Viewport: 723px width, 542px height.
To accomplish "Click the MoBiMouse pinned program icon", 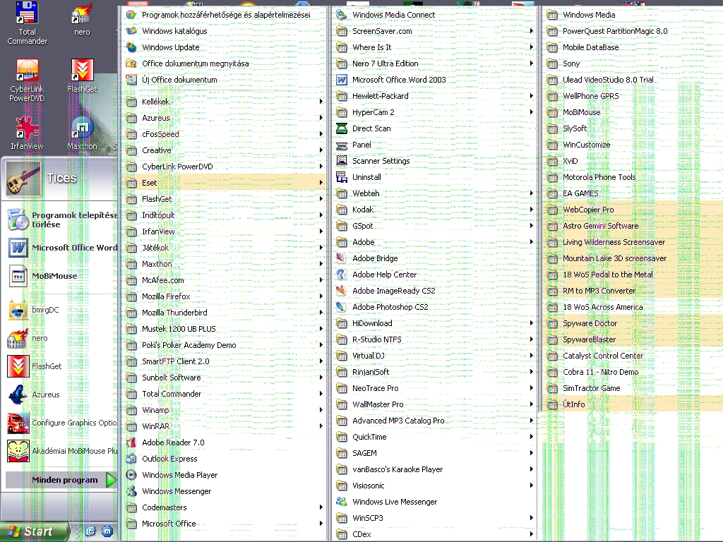I will 18,276.
